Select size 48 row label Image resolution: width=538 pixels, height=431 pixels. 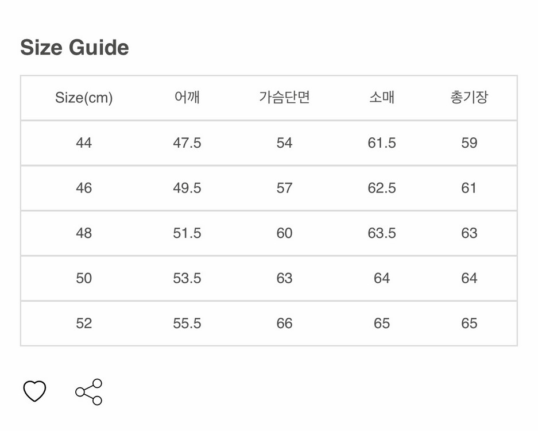84,233
